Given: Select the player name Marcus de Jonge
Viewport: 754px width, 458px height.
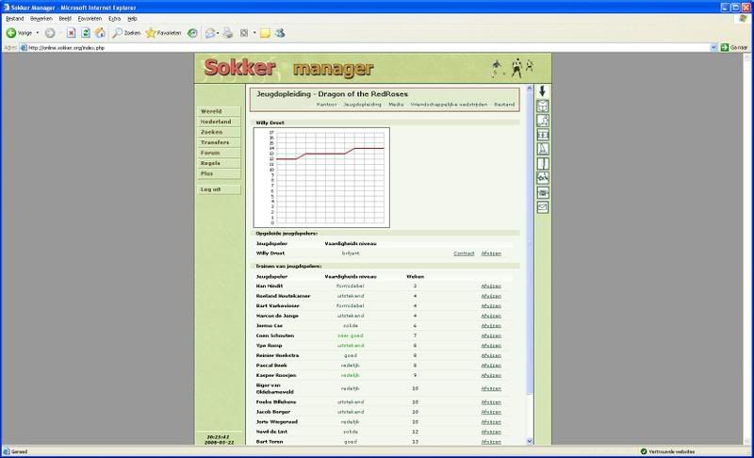Looking at the screenshot, I should click(277, 316).
